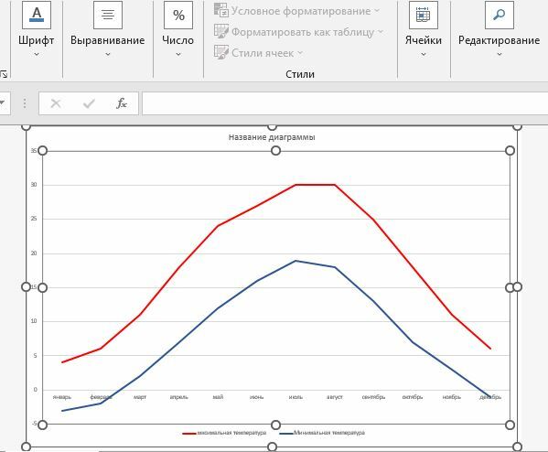
Task: Click the clipboard dialog launcher corner icon
Action: 4,74
